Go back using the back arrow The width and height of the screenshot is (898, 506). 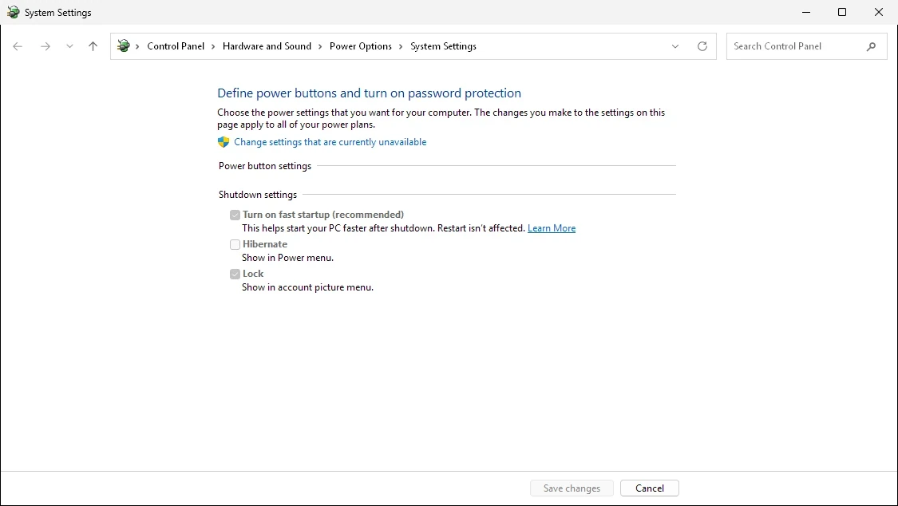18,46
